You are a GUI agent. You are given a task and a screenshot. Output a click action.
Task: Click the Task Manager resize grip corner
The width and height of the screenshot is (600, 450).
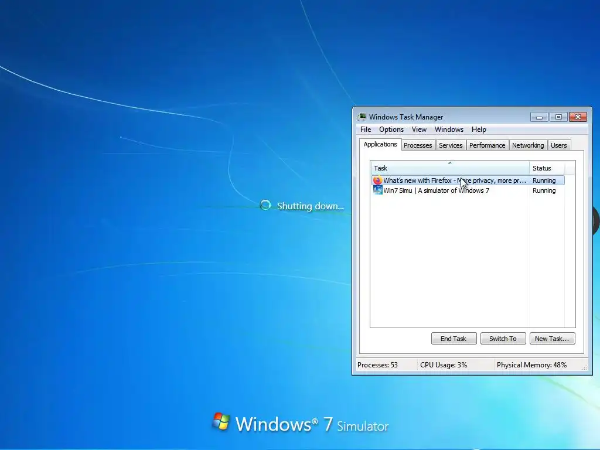point(584,367)
